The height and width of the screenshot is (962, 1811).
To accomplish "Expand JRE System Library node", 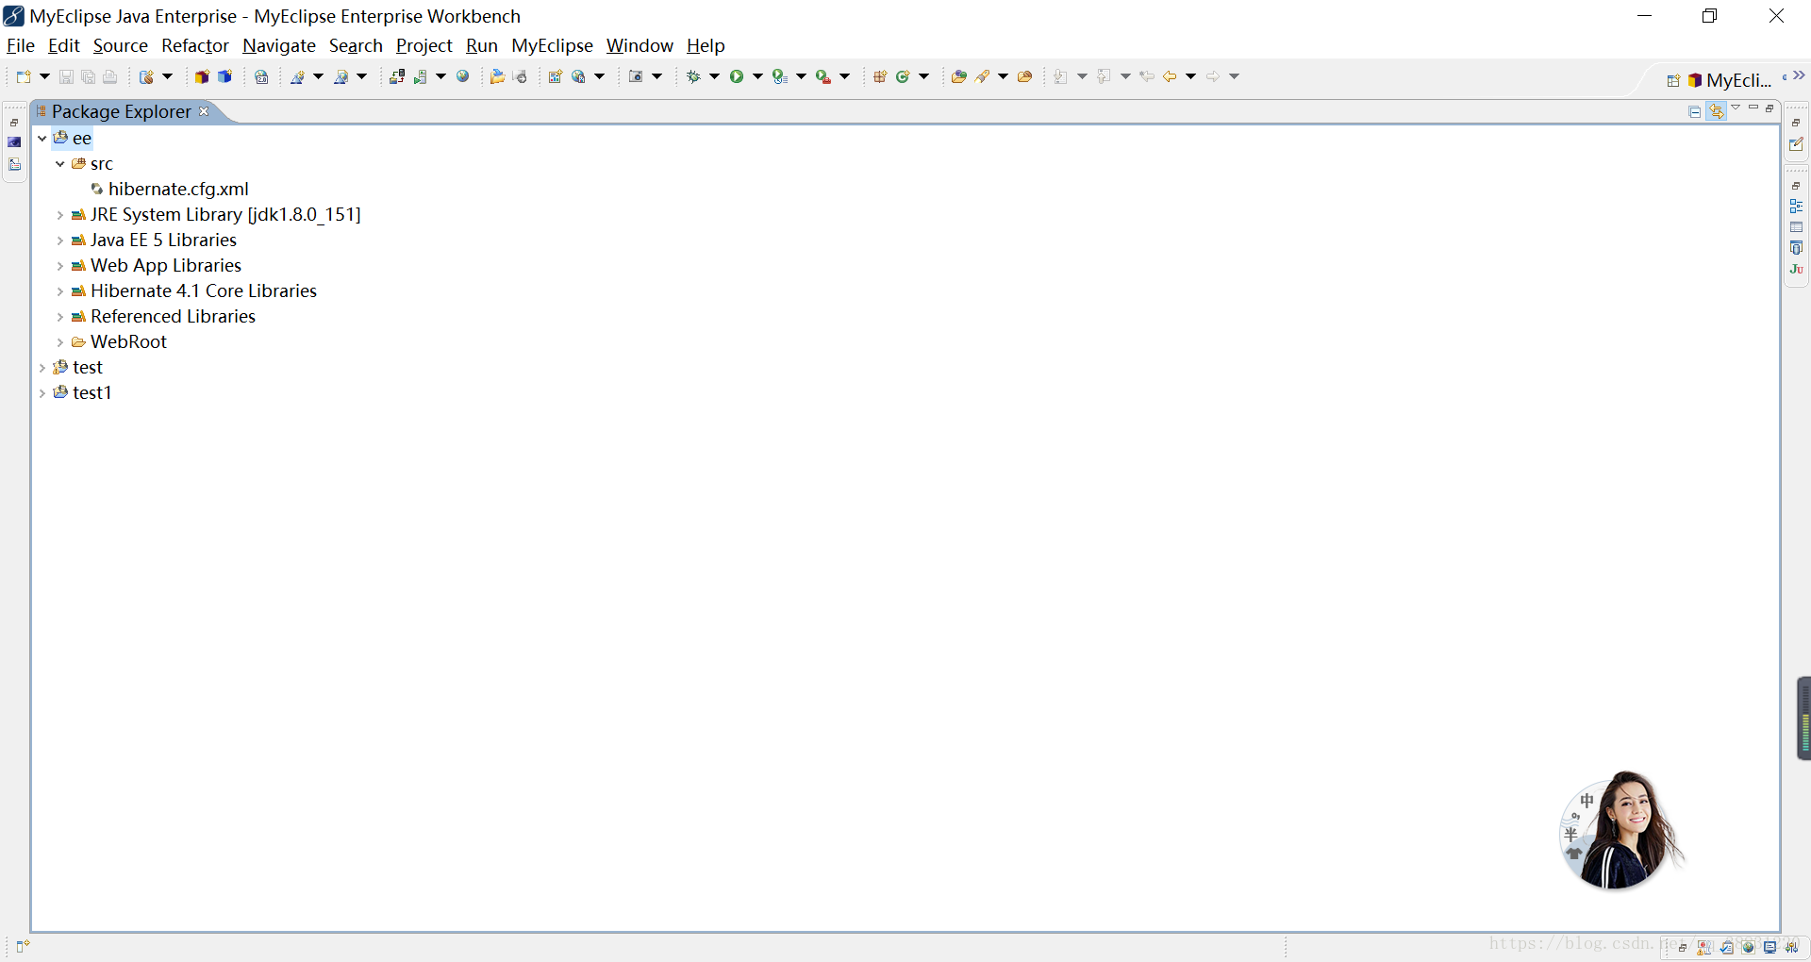I will coord(60,215).
